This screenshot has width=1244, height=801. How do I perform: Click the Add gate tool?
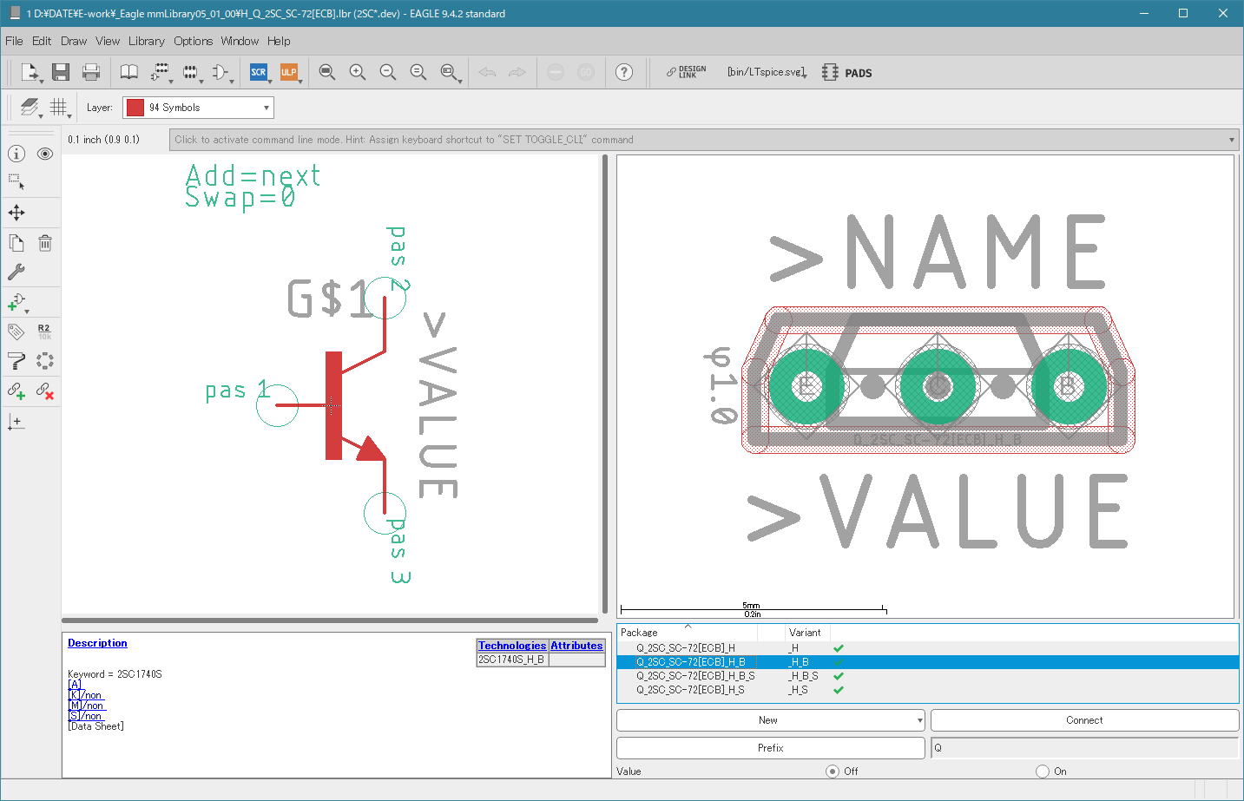click(x=16, y=302)
